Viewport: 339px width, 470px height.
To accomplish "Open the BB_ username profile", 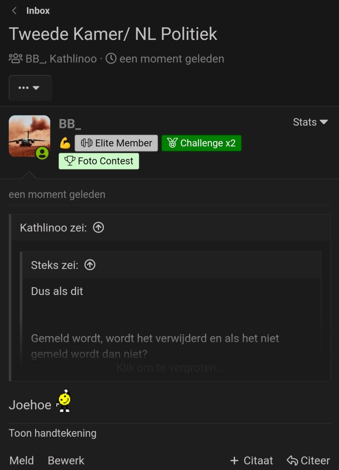I will click(70, 124).
